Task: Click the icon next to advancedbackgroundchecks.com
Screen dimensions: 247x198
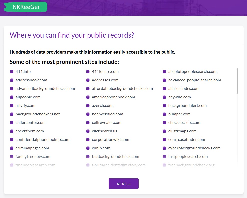Action: (x=12, y=89)
